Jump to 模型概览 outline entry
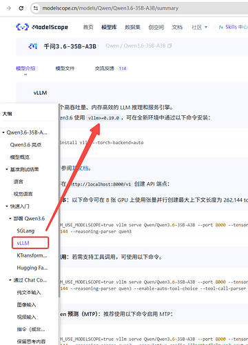Viewport: 248px width, 345px height. 20,157
